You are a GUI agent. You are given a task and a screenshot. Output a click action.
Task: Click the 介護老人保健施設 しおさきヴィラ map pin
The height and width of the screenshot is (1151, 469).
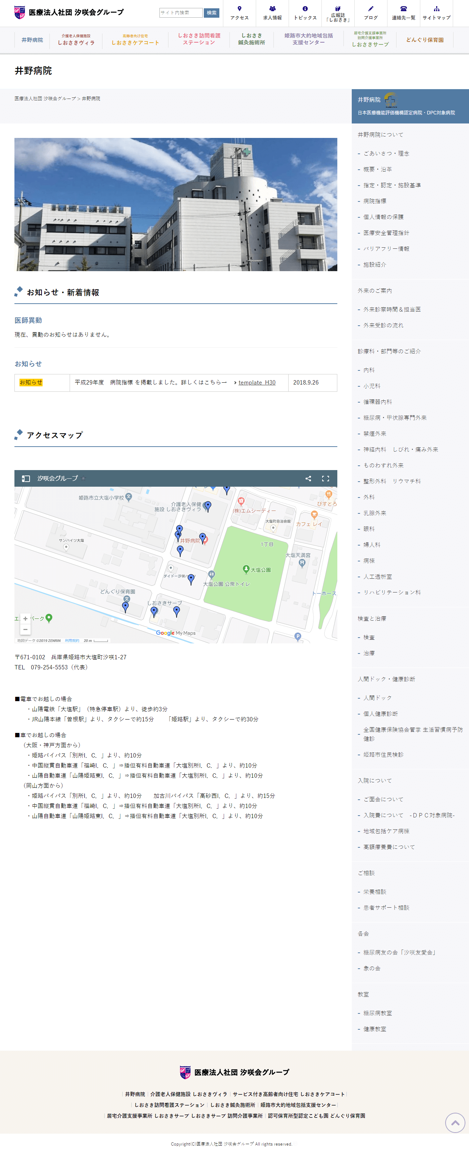(208, 506)
